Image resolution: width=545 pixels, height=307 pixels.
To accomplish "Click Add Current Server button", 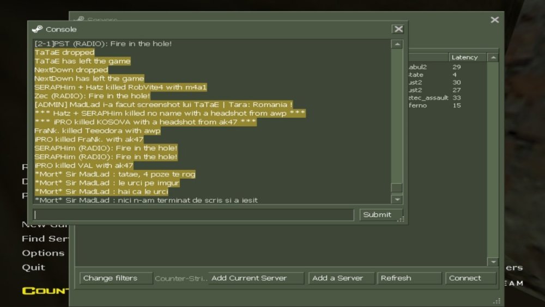I will click(256, 278).
